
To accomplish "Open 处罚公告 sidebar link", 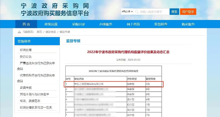I will pos(26,57).
